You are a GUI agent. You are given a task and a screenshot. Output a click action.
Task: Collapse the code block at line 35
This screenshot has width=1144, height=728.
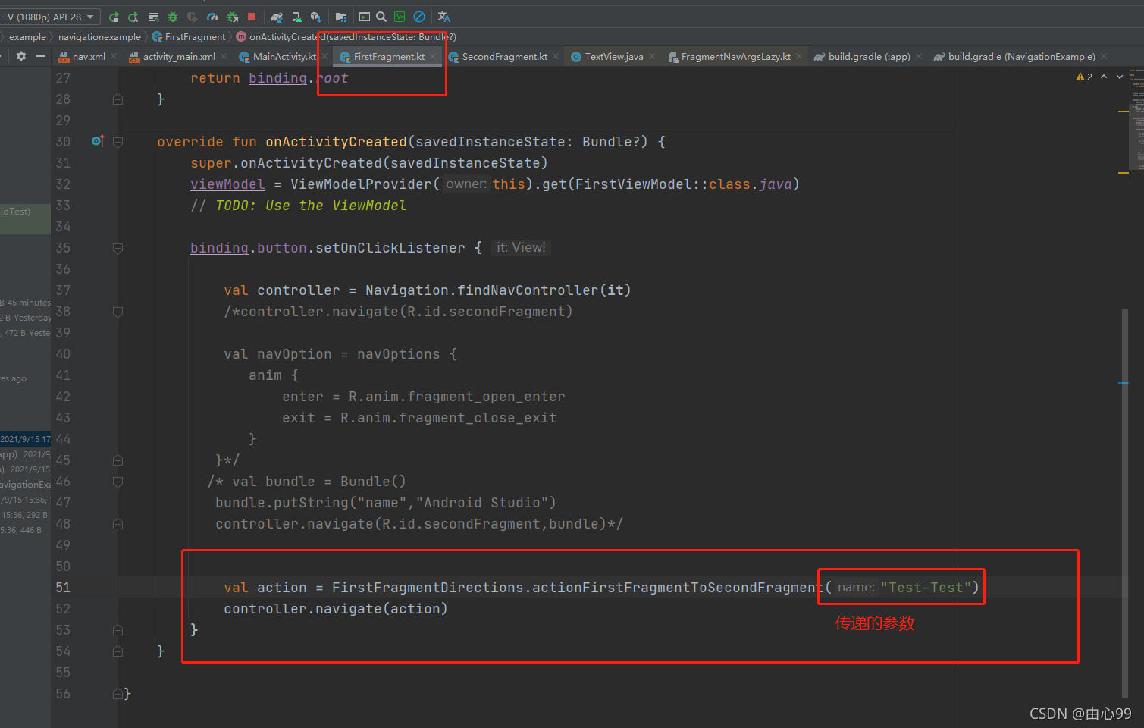coord(118,247)
